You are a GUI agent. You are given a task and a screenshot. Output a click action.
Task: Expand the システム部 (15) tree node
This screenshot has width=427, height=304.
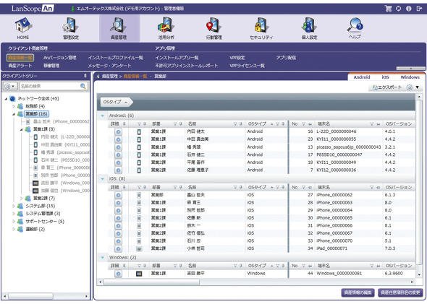click(x=13, y=206)
